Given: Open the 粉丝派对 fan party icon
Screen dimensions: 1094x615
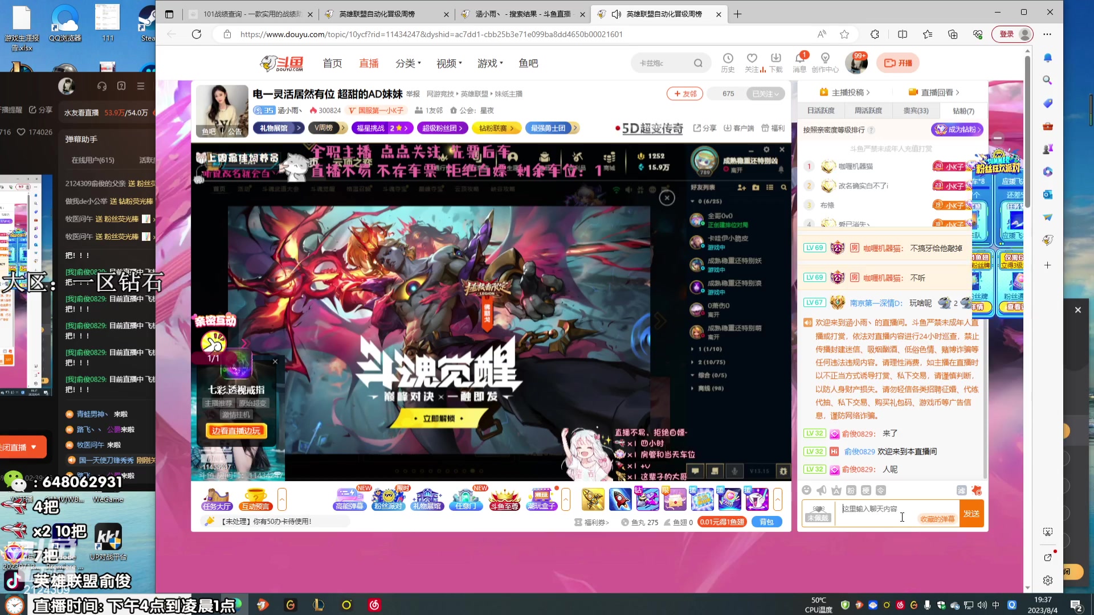Looking at the screenshot, I should (x=388, y=499).
